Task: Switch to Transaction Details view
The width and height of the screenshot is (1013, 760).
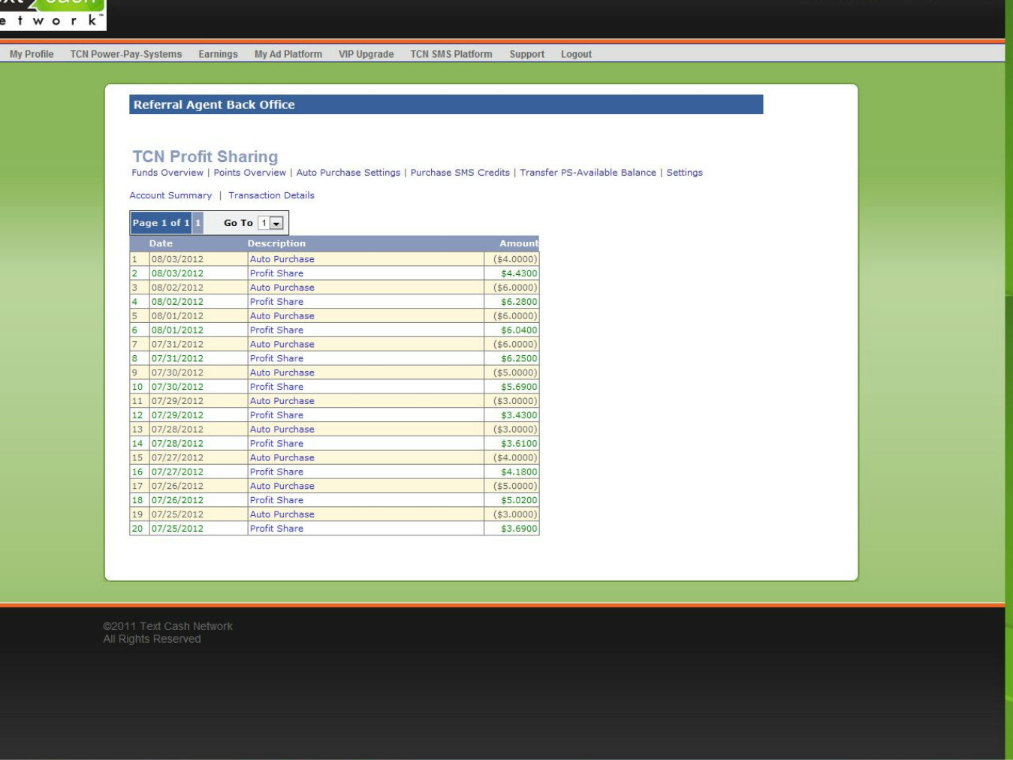Action: click(271, 195)
